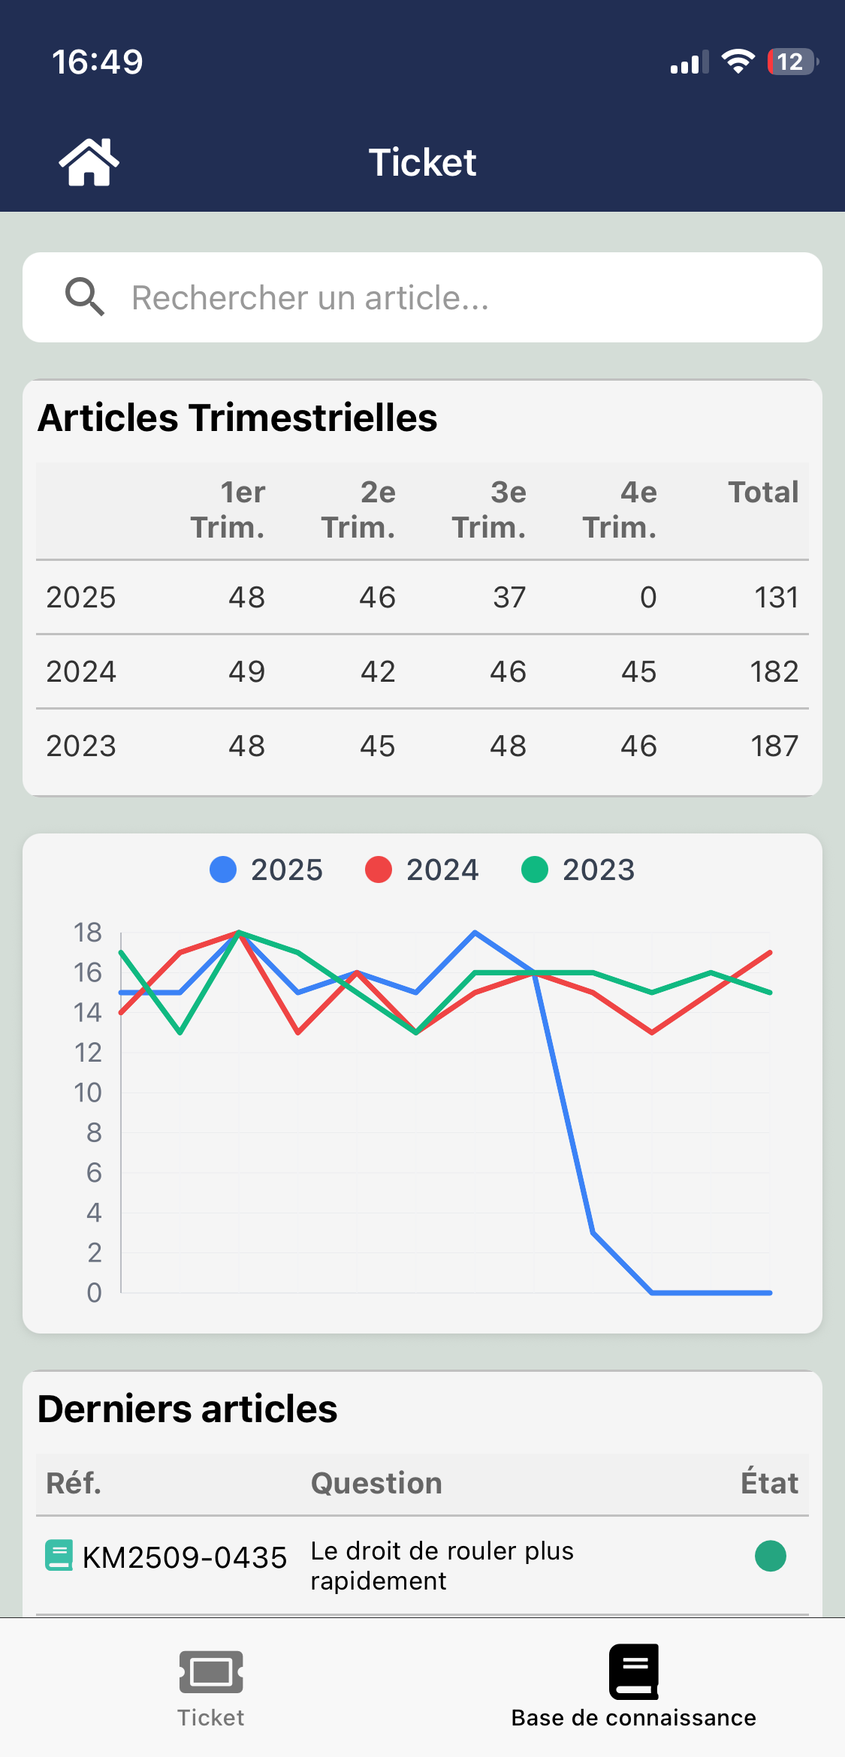Tap the État column header

[x=769, y=1484]
